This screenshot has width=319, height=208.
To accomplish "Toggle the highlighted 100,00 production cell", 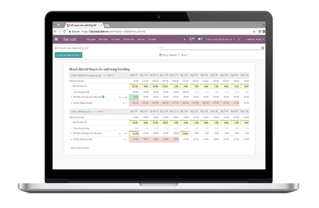I will point(185,134).
